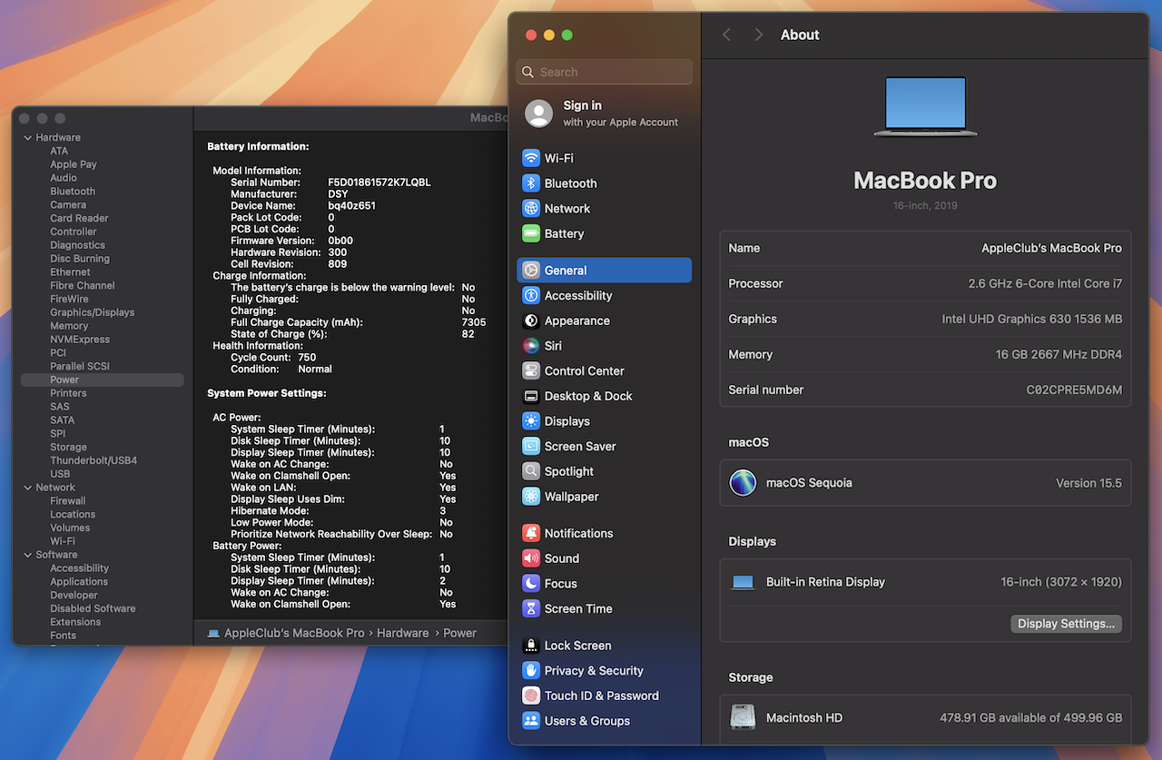Click the Macintosh HD drive icon
The height and width of the screenshot is (760, 1162).
pos(743,717)
